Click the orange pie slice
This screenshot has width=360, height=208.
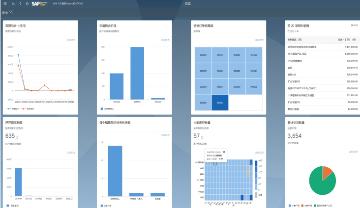(x=327, y=172)
